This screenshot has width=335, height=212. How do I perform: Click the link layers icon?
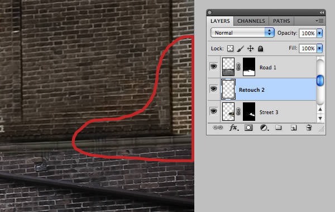click(x=218, y=128)
